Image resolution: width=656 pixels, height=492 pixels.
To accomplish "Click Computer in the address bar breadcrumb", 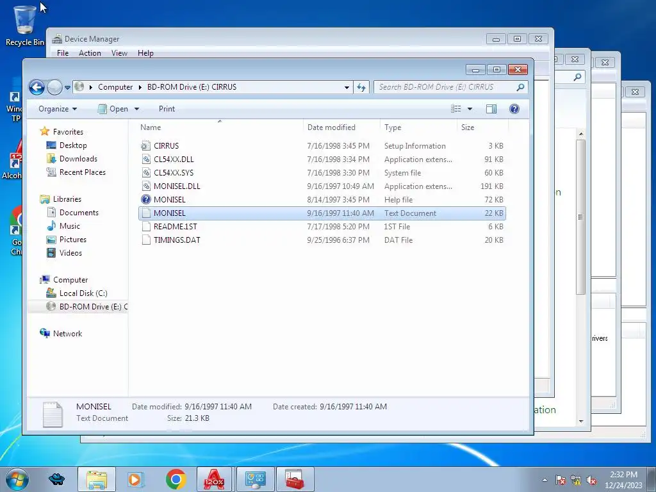I will [x=115, y=87].
